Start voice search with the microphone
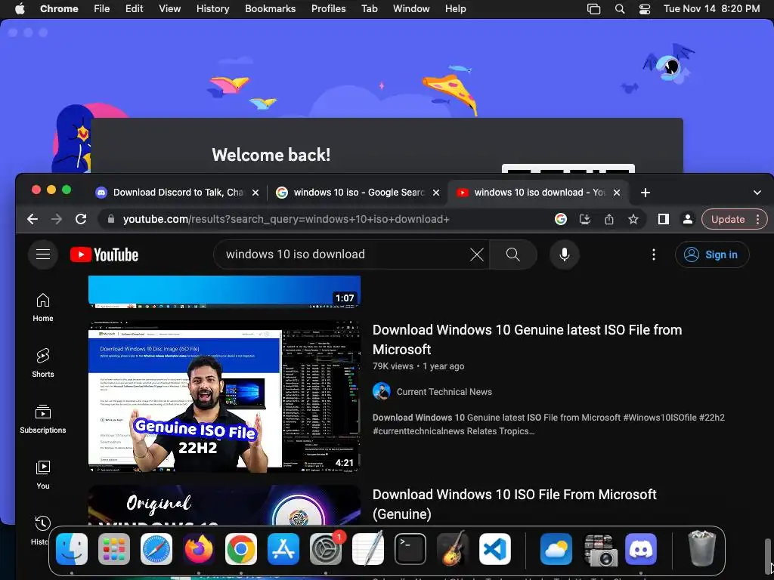 pos(564,255)
